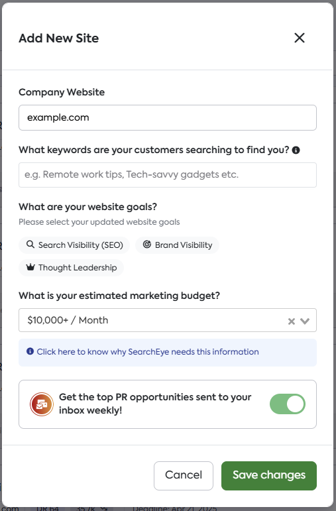Toggle weekly PR opportunities email switch
The image size is (336, 511).
pyautogui.click(x=288, y=404)
